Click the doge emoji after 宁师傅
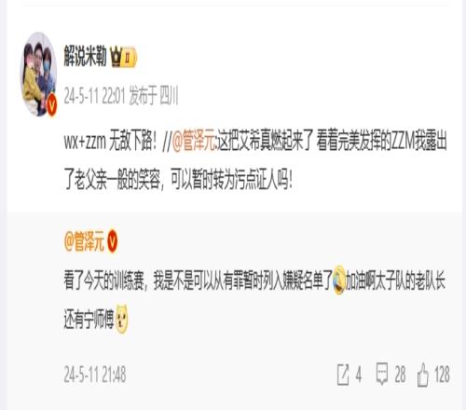The height and width of the screenshot is (410, 466). click(121, 319)
